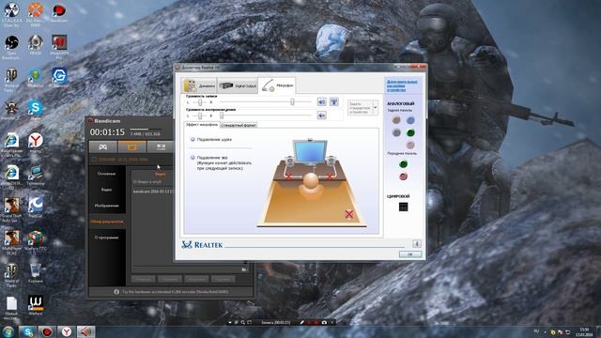
Task: Open Видео section in Bandicam sidebar
Action: click(x=106, y=190)
